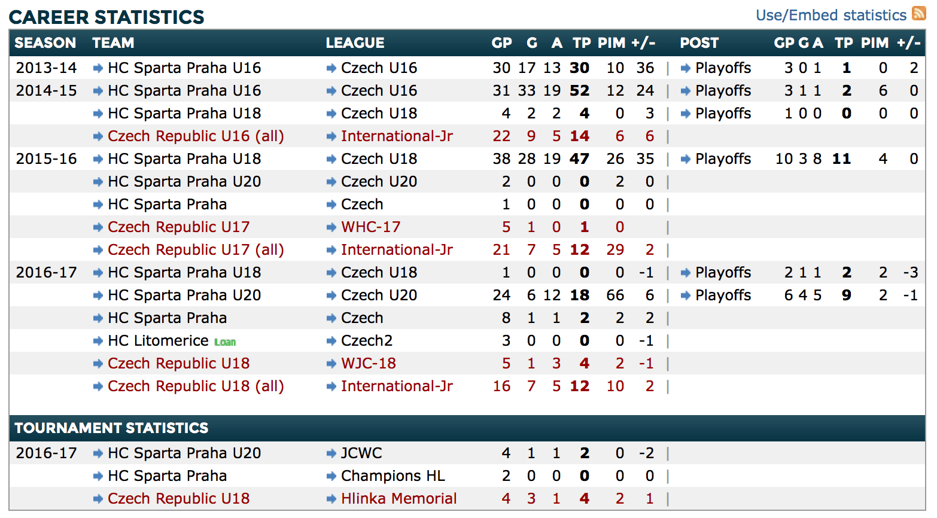
Task: Click arrow icon next to Champions HL
Action: (331, 476)
